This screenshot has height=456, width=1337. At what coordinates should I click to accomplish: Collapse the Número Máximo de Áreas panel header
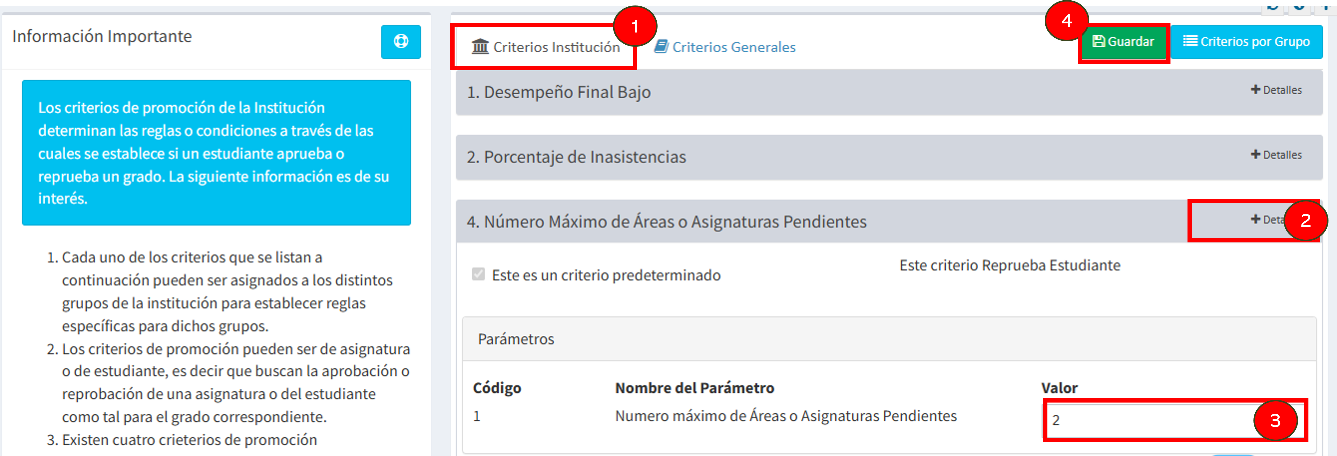tap(888, 221)
